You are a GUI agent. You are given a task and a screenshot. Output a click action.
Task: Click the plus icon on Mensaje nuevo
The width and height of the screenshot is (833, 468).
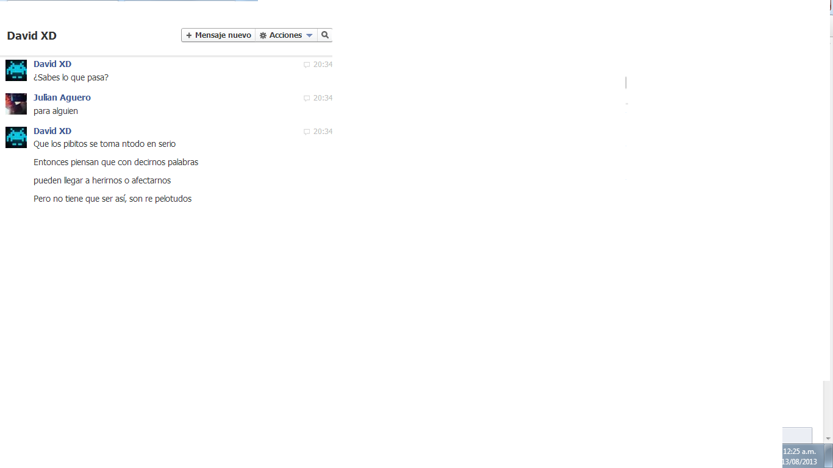189,35
